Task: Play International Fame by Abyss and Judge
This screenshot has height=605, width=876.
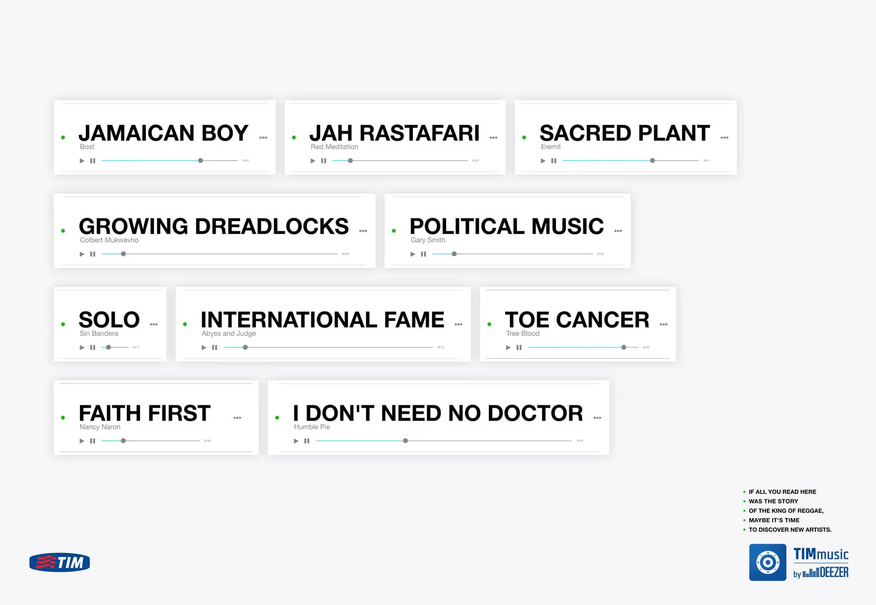Action: (204, 347)
